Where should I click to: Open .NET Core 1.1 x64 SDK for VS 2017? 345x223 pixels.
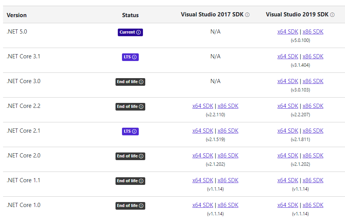click(203, 180)
